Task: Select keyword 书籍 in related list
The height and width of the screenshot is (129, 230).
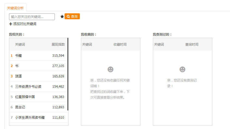Action: point(18,56)
